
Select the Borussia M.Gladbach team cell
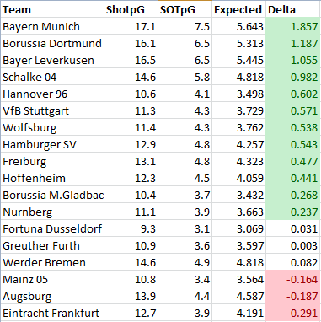[52, 195]
